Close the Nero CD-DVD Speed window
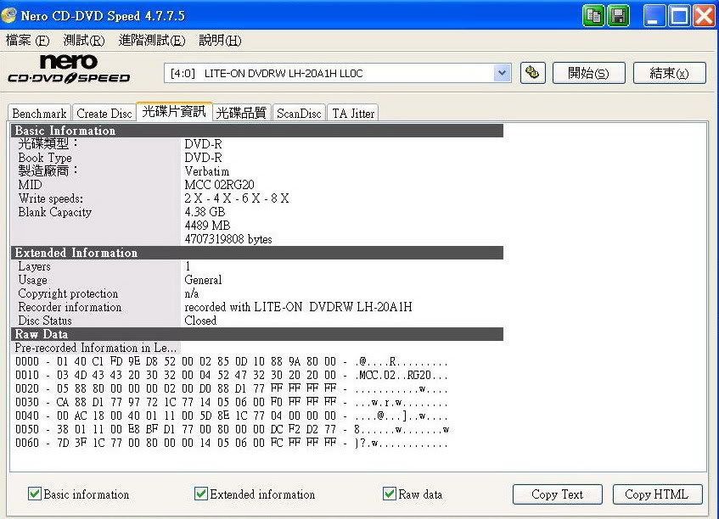Image resolution: width=719 pixels, height=519 pixels. (704, 16)
